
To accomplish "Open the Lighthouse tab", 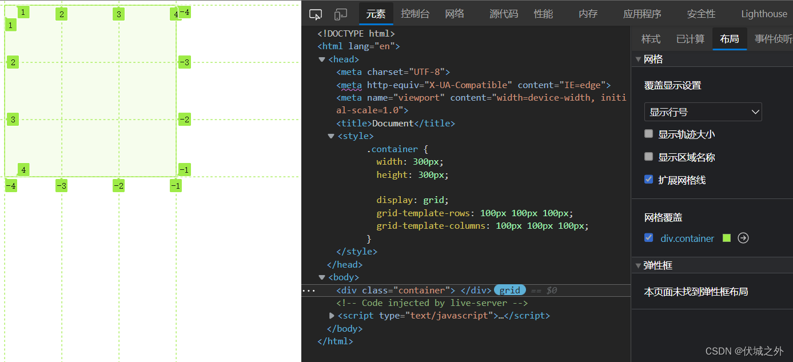I will (x=764, y=14).
